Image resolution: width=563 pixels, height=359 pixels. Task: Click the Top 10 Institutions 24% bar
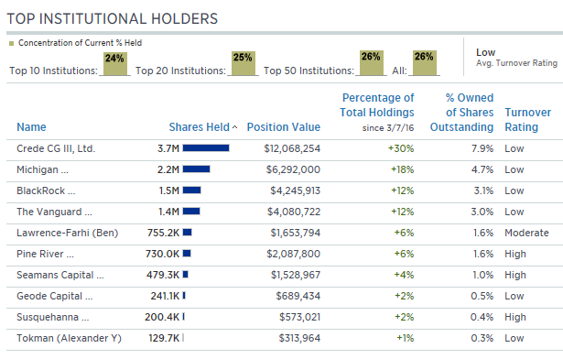tap(115, 63)
